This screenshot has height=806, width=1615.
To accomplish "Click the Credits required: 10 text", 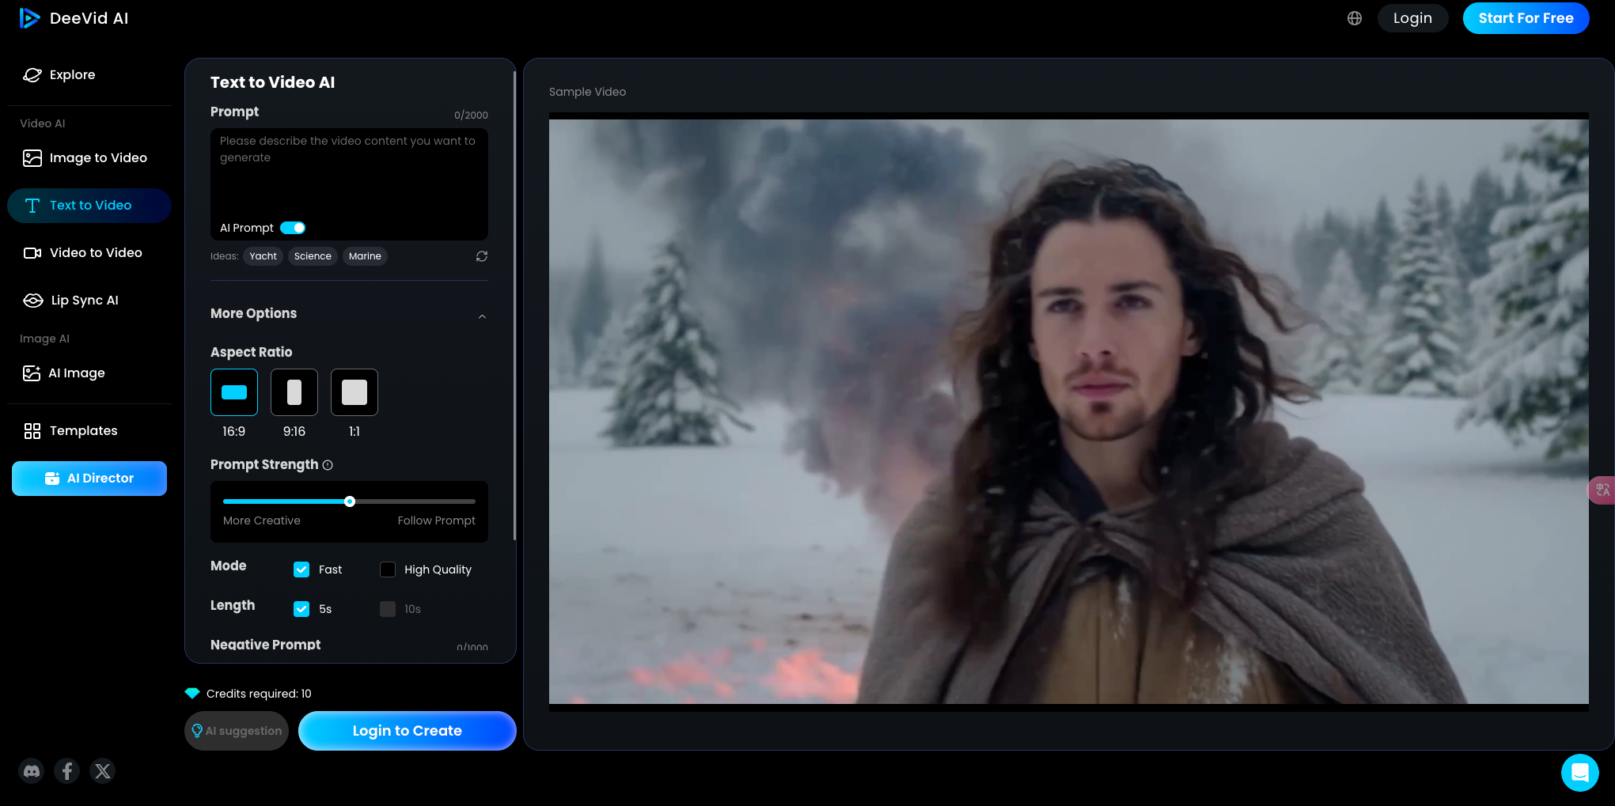I will tap(259, 694).
